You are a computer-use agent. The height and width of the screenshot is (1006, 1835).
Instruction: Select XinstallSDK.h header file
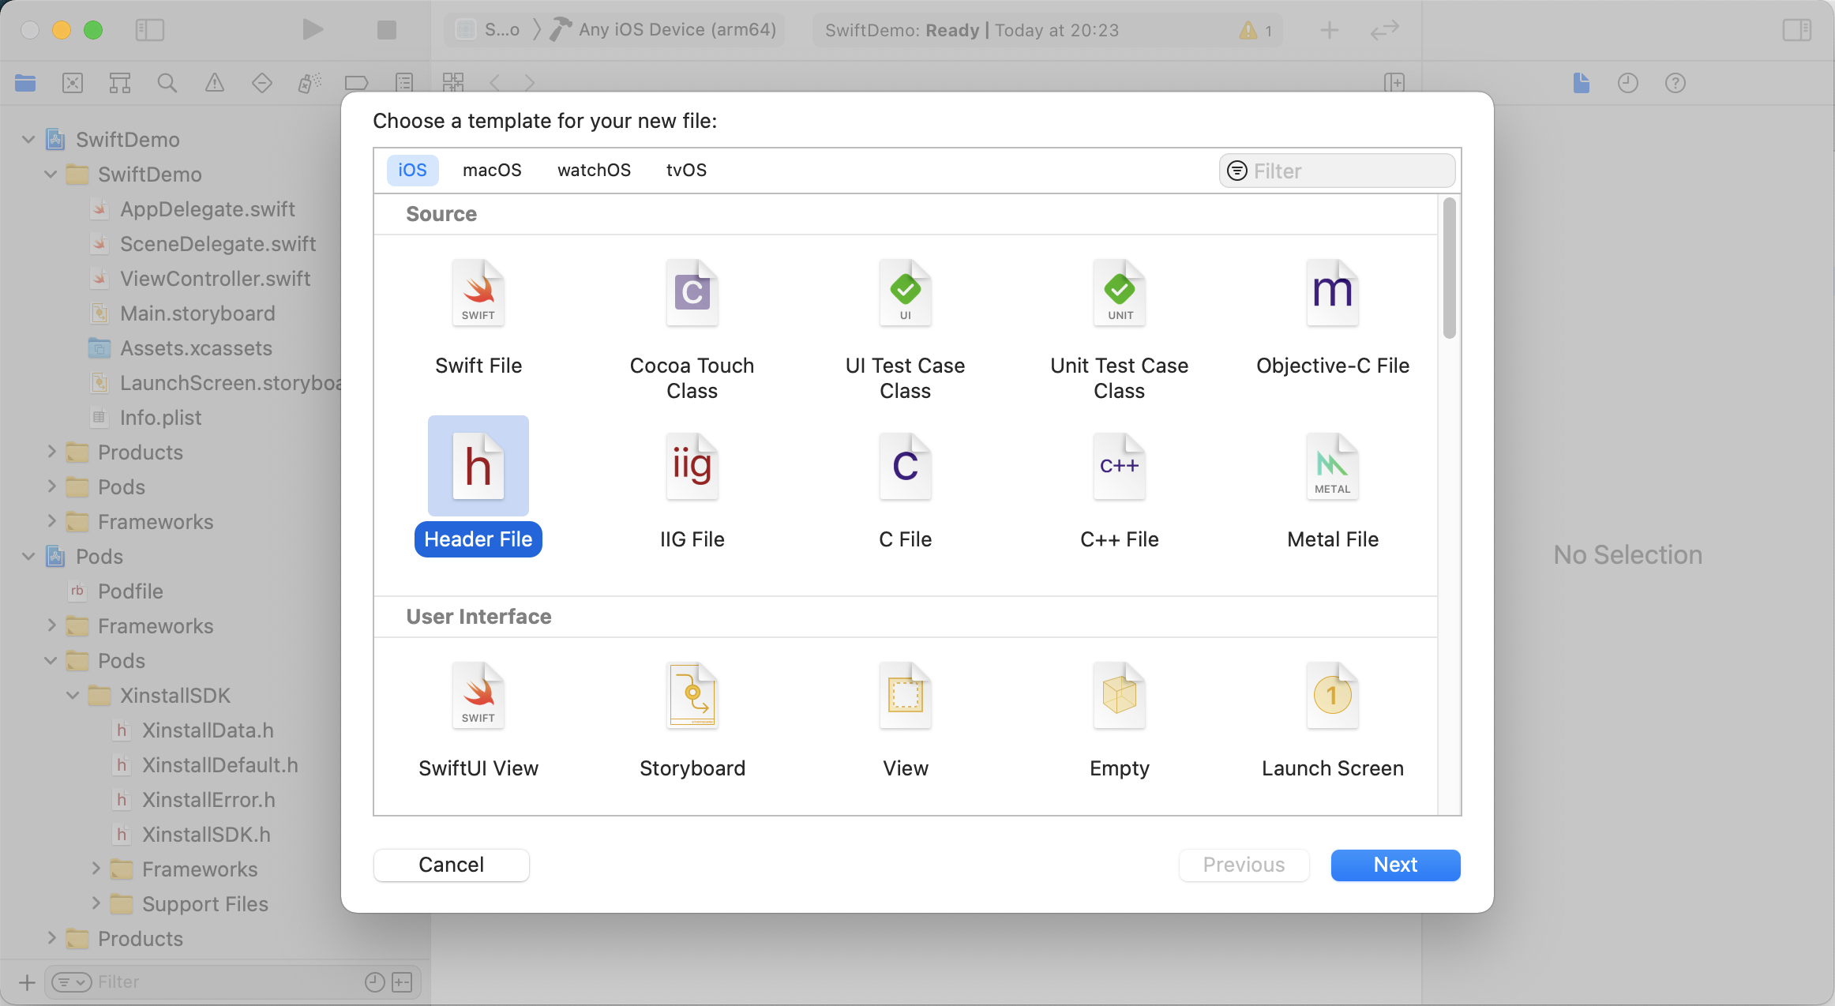[206, 835]
